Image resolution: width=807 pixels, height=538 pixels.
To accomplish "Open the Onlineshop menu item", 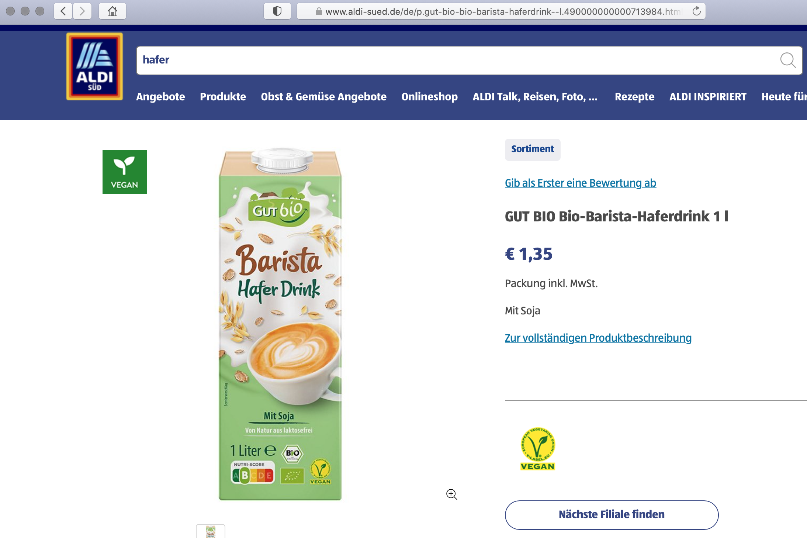I will (x=429, y=97).
